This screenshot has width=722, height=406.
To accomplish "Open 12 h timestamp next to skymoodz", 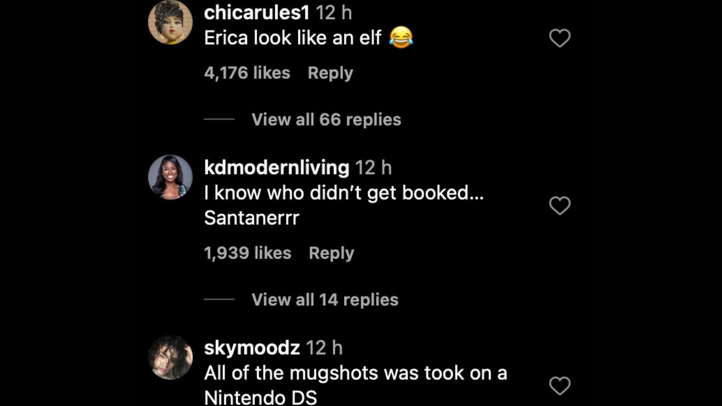I will pyautogui.click(x=324, y=348).
